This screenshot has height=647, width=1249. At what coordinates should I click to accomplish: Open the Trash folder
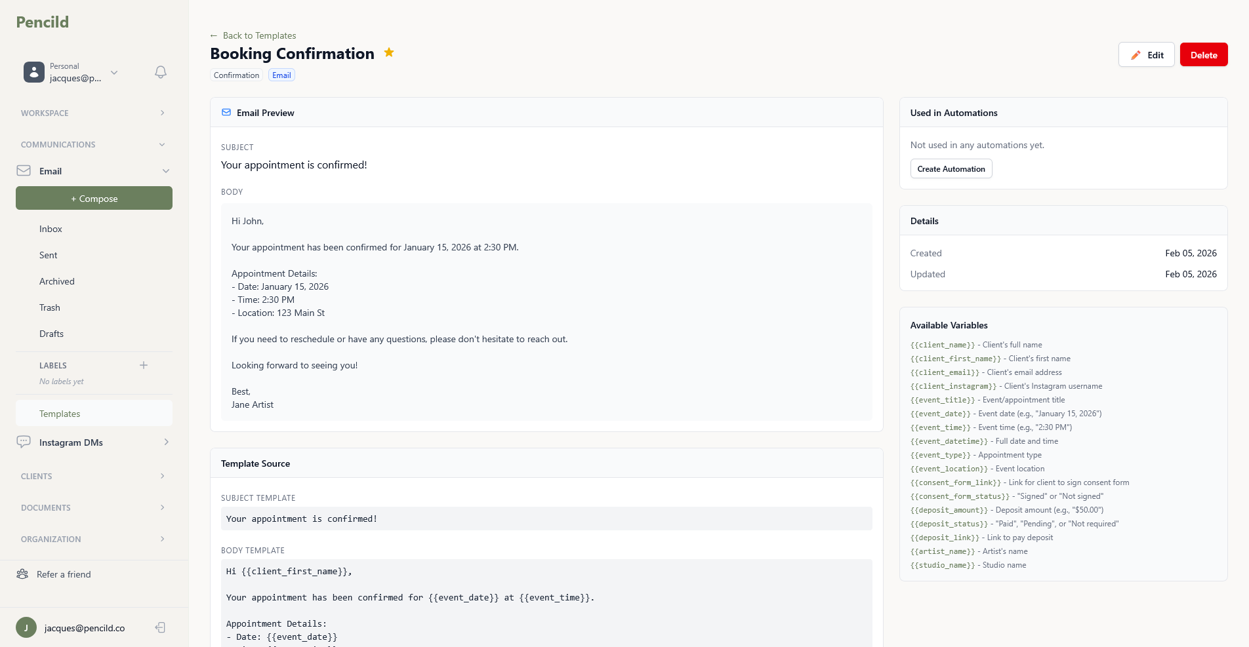pyautogui.click(x=49, y=307)
